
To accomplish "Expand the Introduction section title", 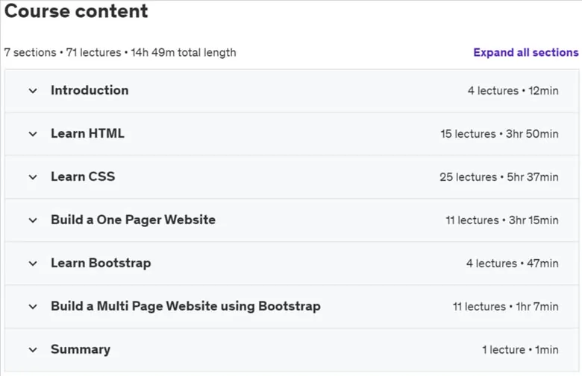I will point(90,90).
